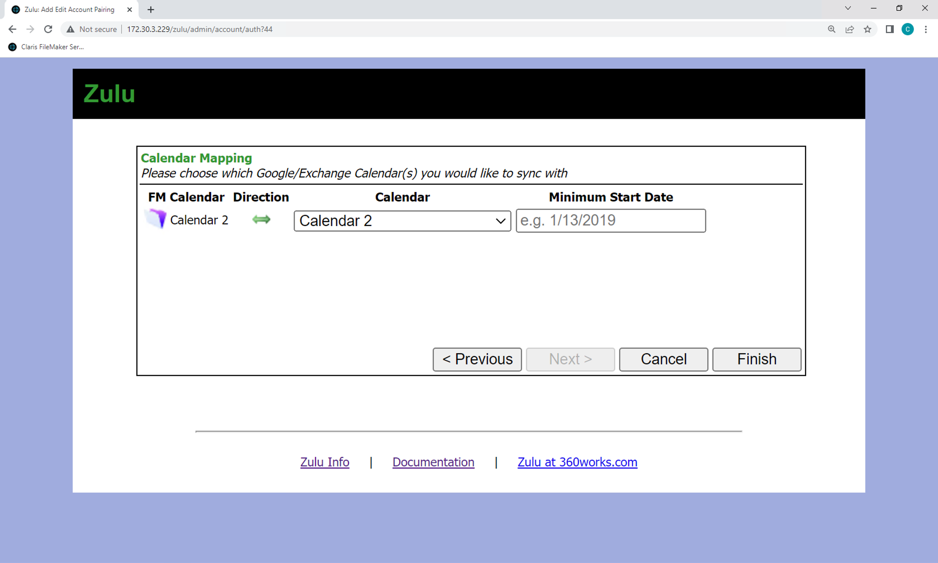Click the Zulu logo heading
The image size is (938, 563).
109,94
